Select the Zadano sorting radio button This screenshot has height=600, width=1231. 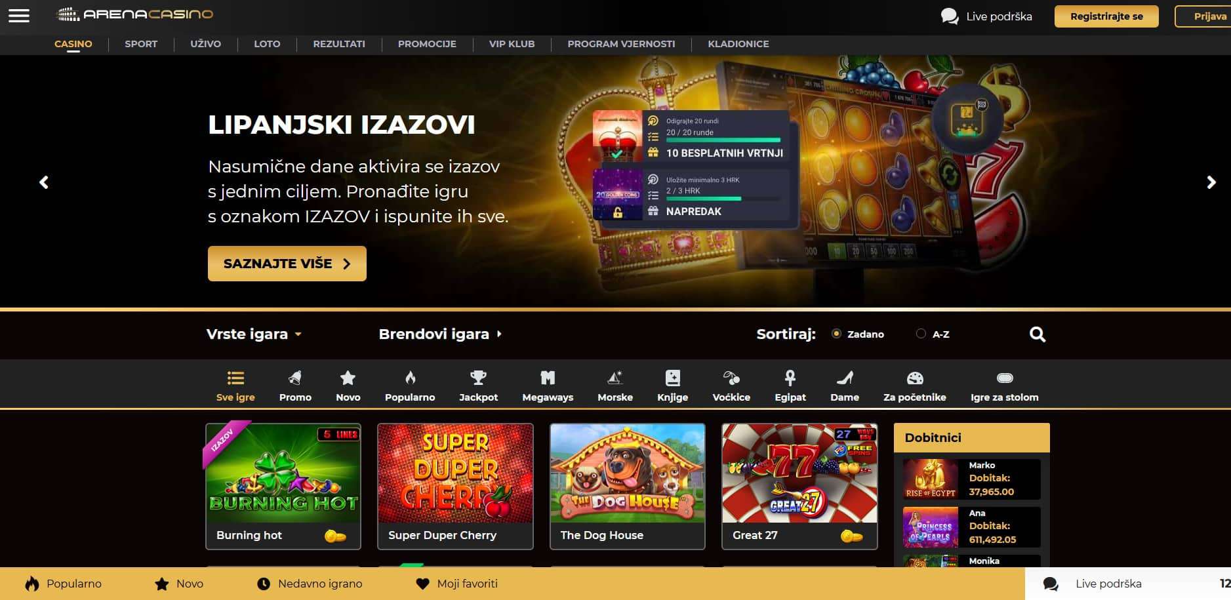point(836,334)
